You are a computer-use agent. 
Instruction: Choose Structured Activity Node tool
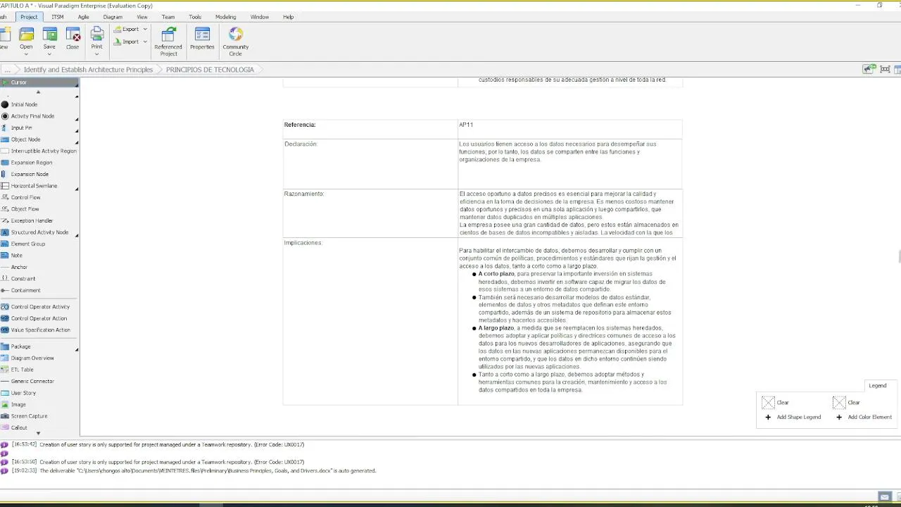pyautogui.click(x=39, y=232)
